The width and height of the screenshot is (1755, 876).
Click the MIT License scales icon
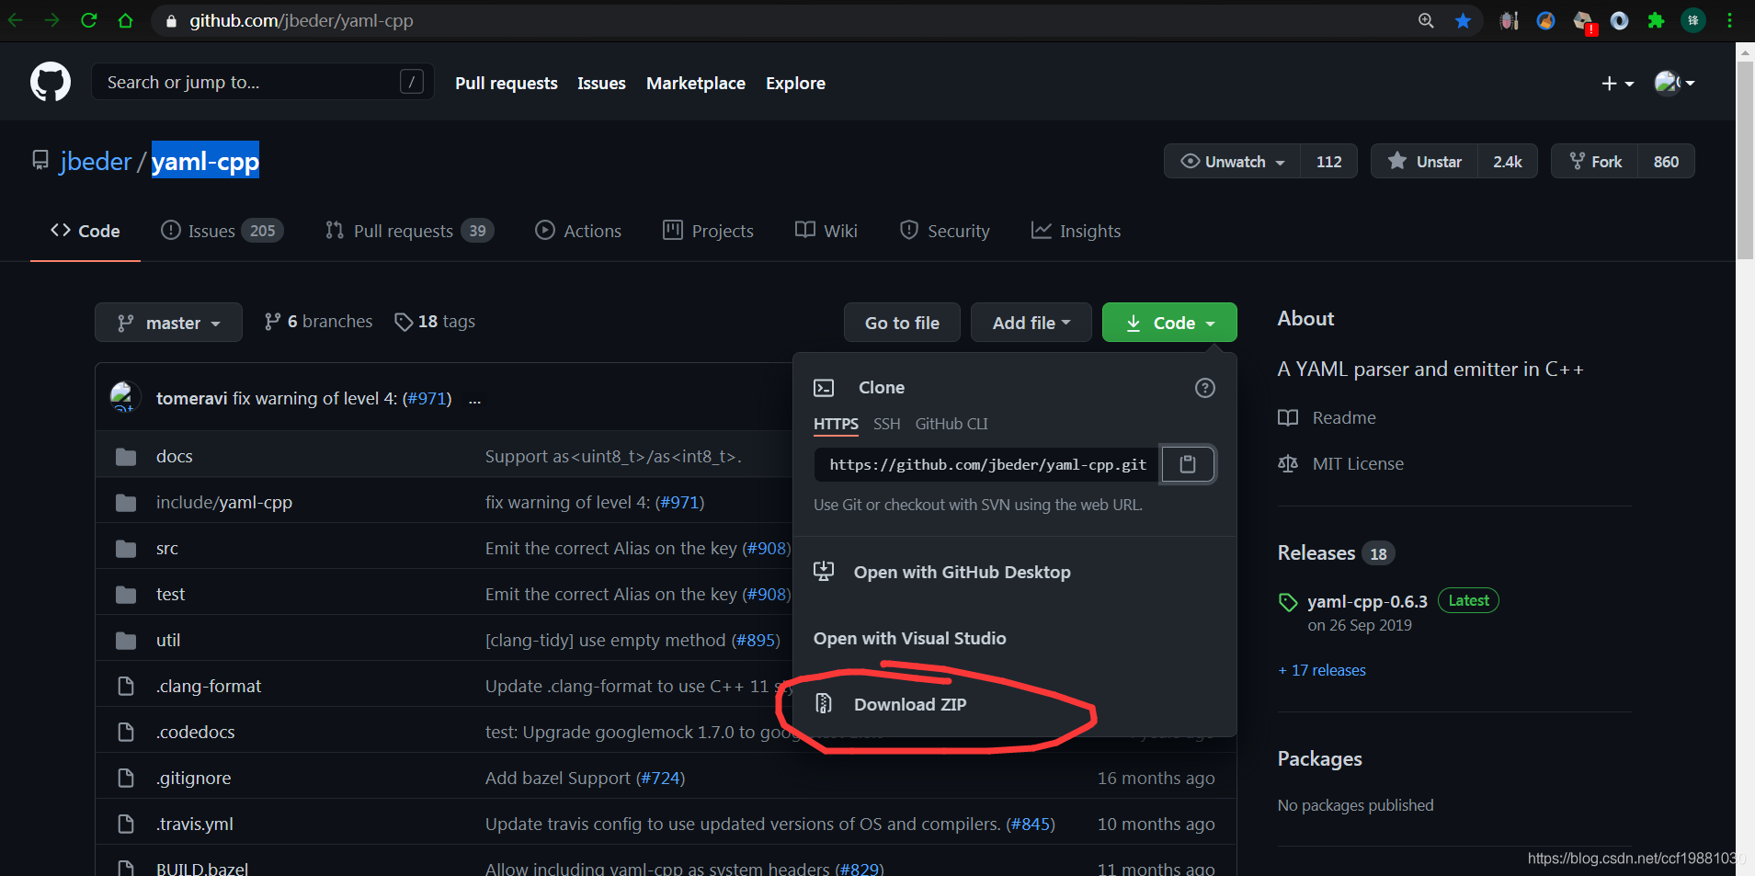coord(1288,464)
